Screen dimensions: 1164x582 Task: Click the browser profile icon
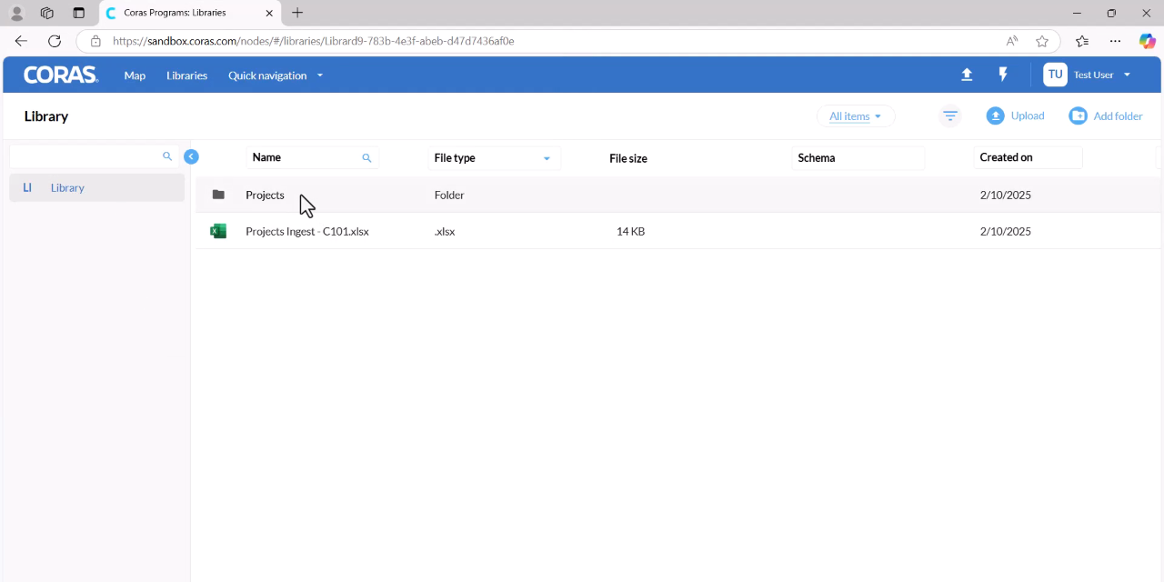point(16,13)
